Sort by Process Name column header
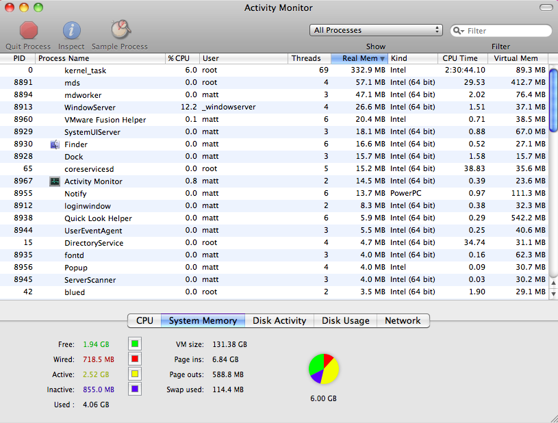The image size is (558, 423). pos(101,58)
